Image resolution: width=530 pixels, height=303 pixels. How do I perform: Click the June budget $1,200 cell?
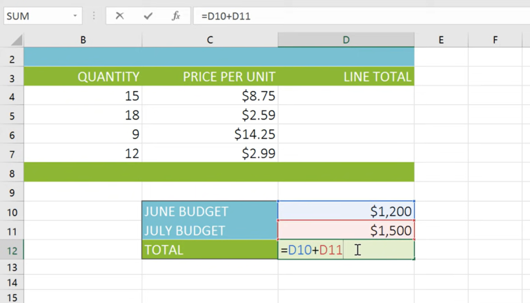pyautogui.click(x=346, y=211)
